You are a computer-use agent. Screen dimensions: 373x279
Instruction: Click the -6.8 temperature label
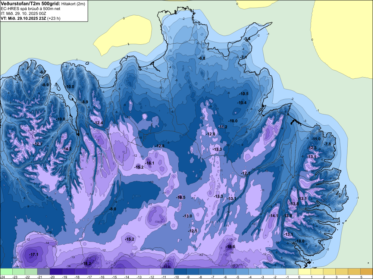[x=202, y=58]
